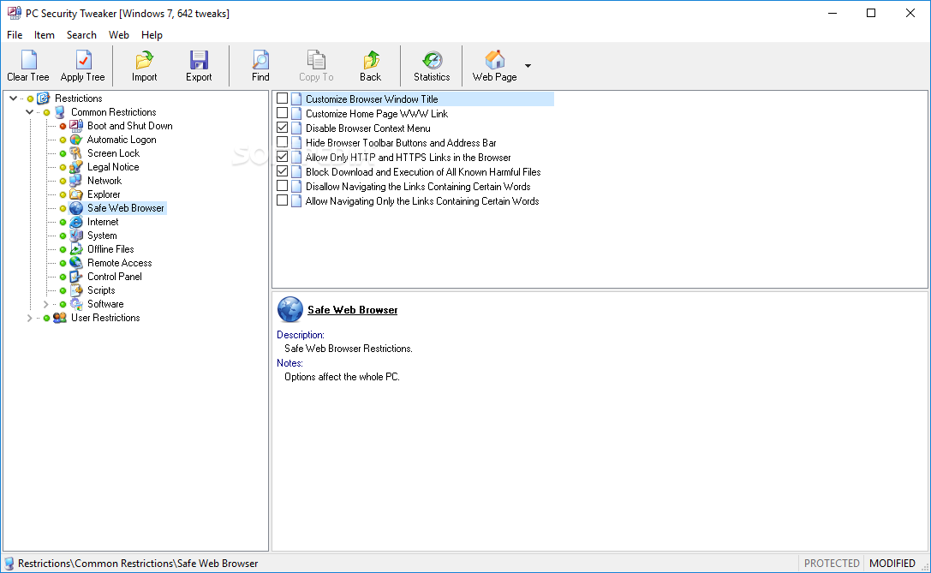Viewport: 931px width, 573px height.
Task: Click the Web Page house icon
Action: 494,60
